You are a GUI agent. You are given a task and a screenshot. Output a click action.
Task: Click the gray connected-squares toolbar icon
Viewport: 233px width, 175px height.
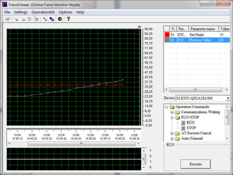[x=45, y=19]
